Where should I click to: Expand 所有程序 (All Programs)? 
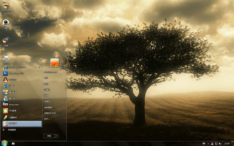(x=10, y=130)
